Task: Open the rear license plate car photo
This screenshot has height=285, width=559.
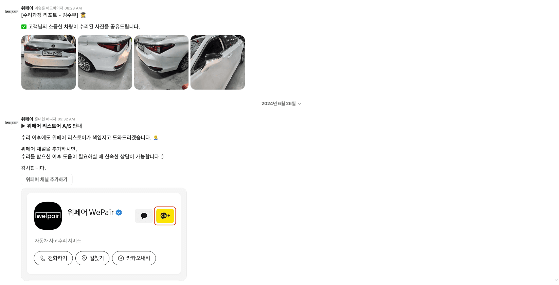Action: click(49, 62)
